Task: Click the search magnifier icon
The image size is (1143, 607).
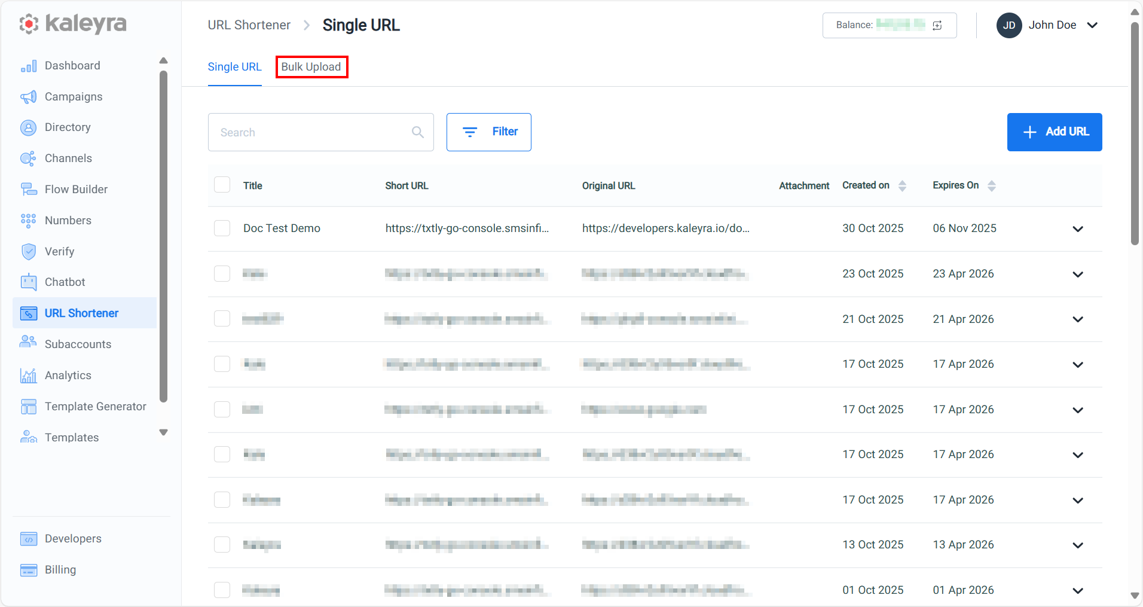Action: [418, 132]
